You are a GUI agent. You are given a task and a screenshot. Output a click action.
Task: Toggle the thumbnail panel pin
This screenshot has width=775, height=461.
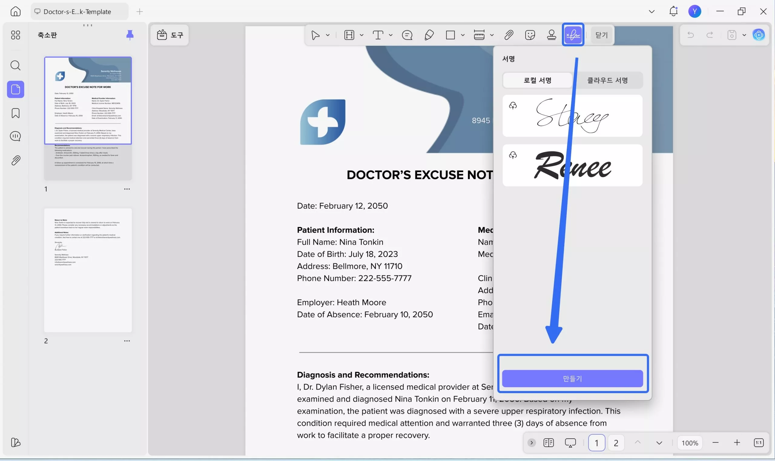[130, 35]
